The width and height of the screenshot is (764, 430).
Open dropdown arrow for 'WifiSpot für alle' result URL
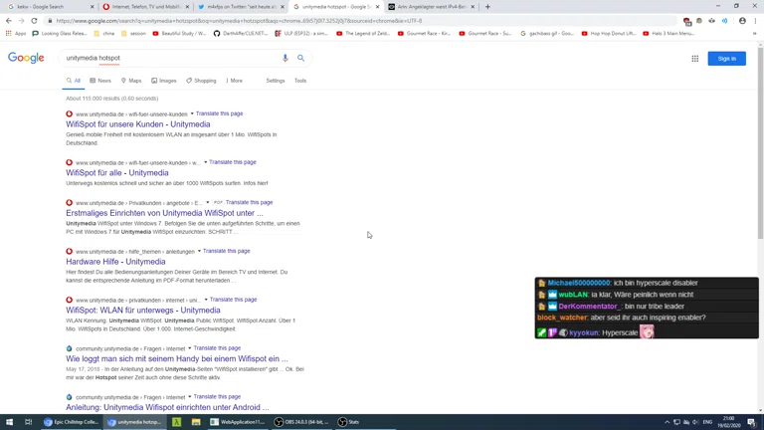205,162
